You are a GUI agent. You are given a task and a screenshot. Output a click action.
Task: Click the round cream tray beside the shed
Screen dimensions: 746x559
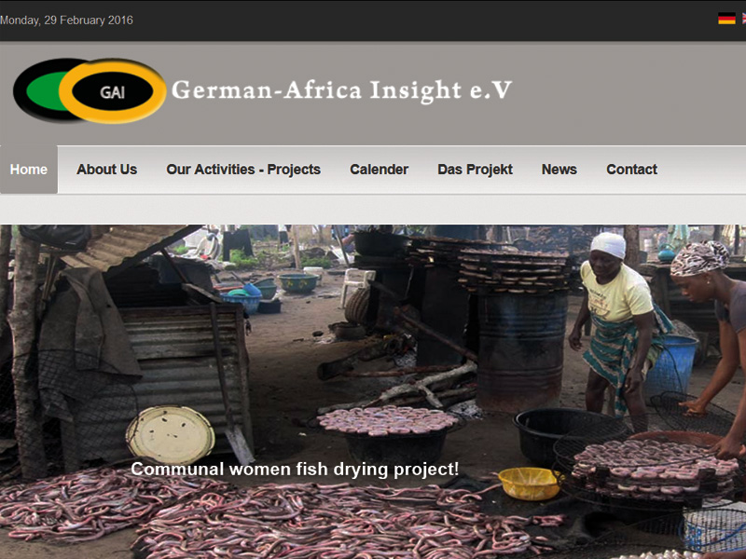(x=171, y=435)
